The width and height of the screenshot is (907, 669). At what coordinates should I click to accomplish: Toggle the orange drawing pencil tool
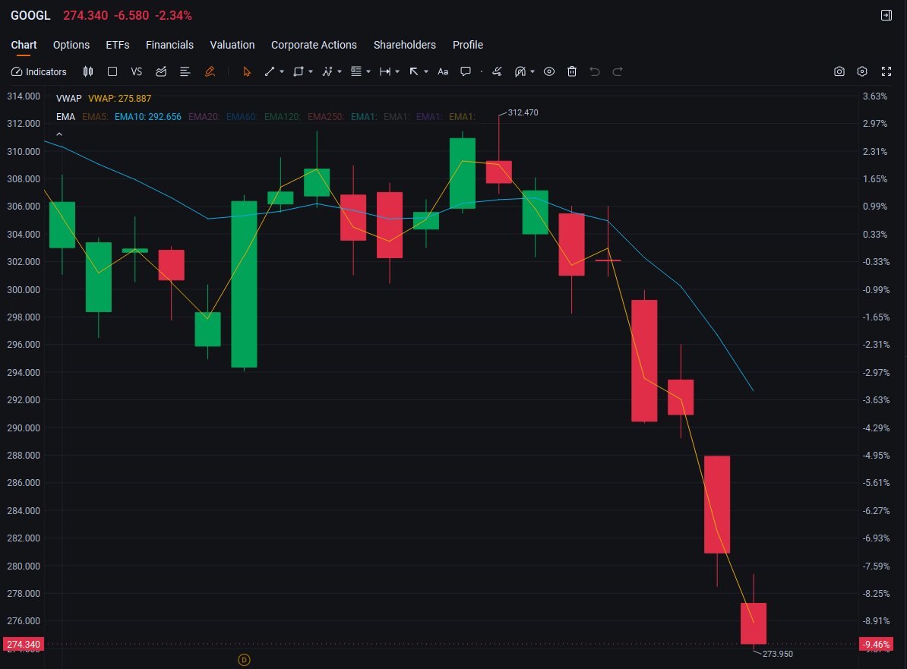click(x=210, y=71)
